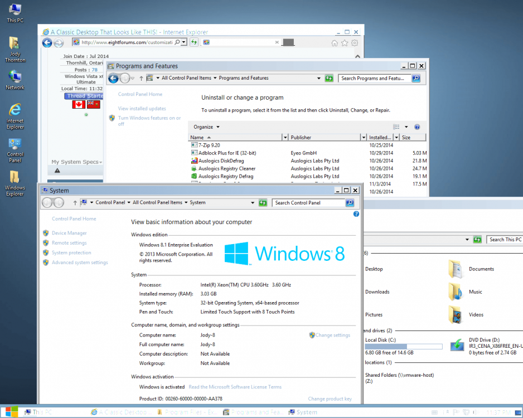Click the up arrow in System window
Image resolution: width=523 pixels, height=418 pixels.
coord(75,203)
